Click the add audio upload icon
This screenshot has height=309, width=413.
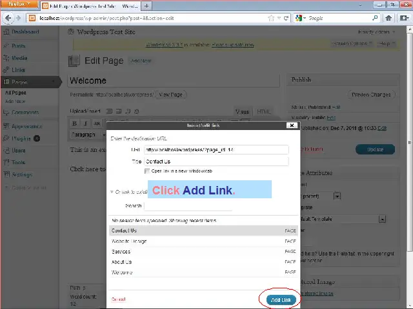coord(128,111)
